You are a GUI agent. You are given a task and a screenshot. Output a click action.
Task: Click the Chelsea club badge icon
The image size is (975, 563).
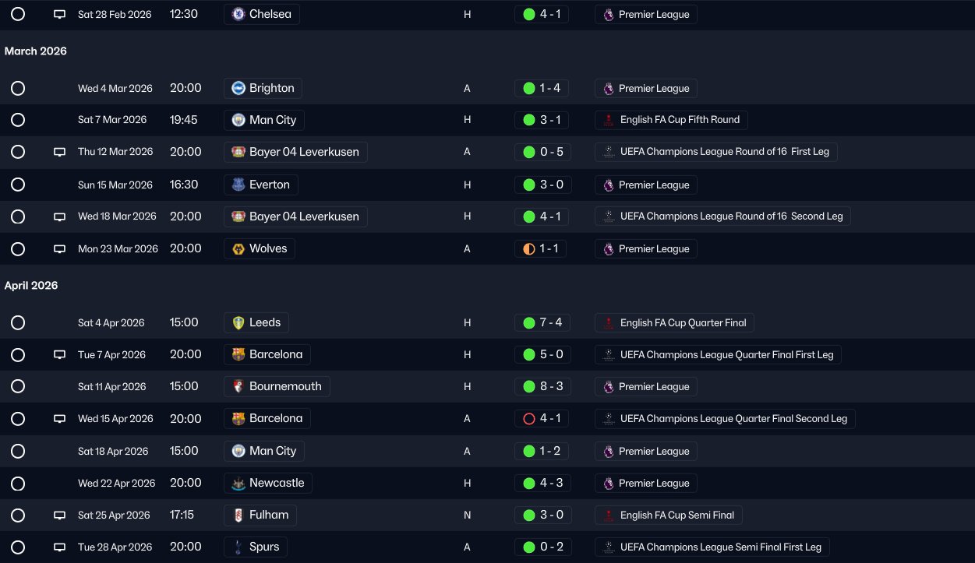(238, 14)
